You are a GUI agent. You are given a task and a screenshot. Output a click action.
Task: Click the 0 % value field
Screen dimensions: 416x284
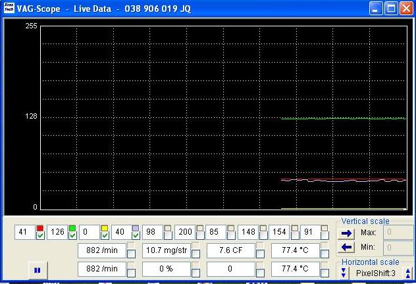coord(167,269)
